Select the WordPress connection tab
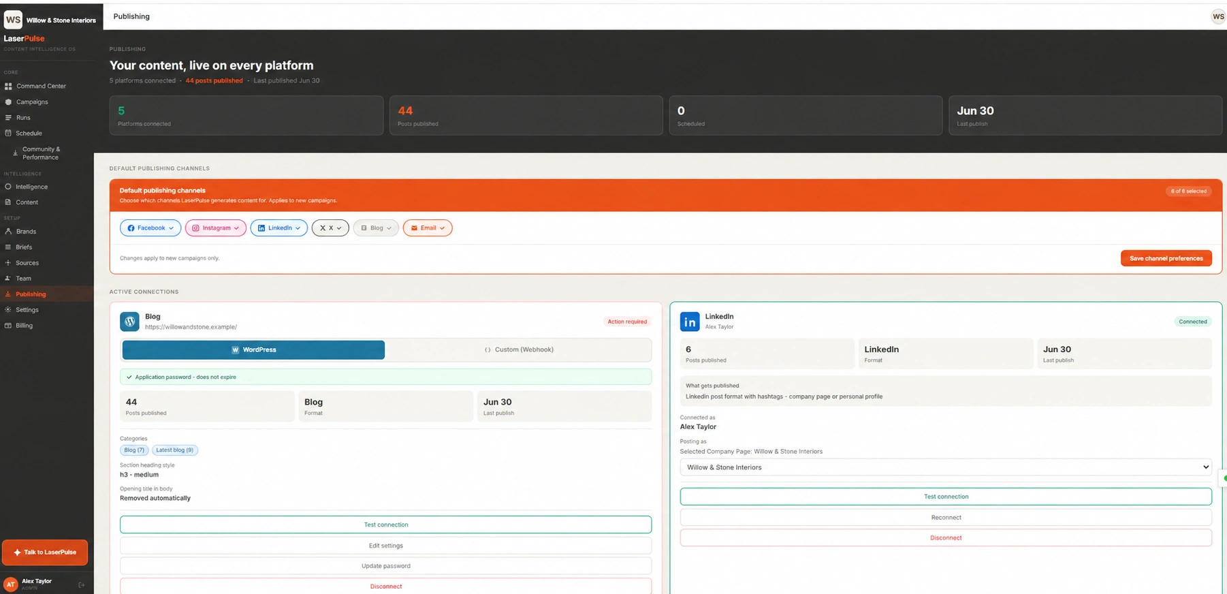The height and width of the screenshot is (594, 1227). (253, 350)
